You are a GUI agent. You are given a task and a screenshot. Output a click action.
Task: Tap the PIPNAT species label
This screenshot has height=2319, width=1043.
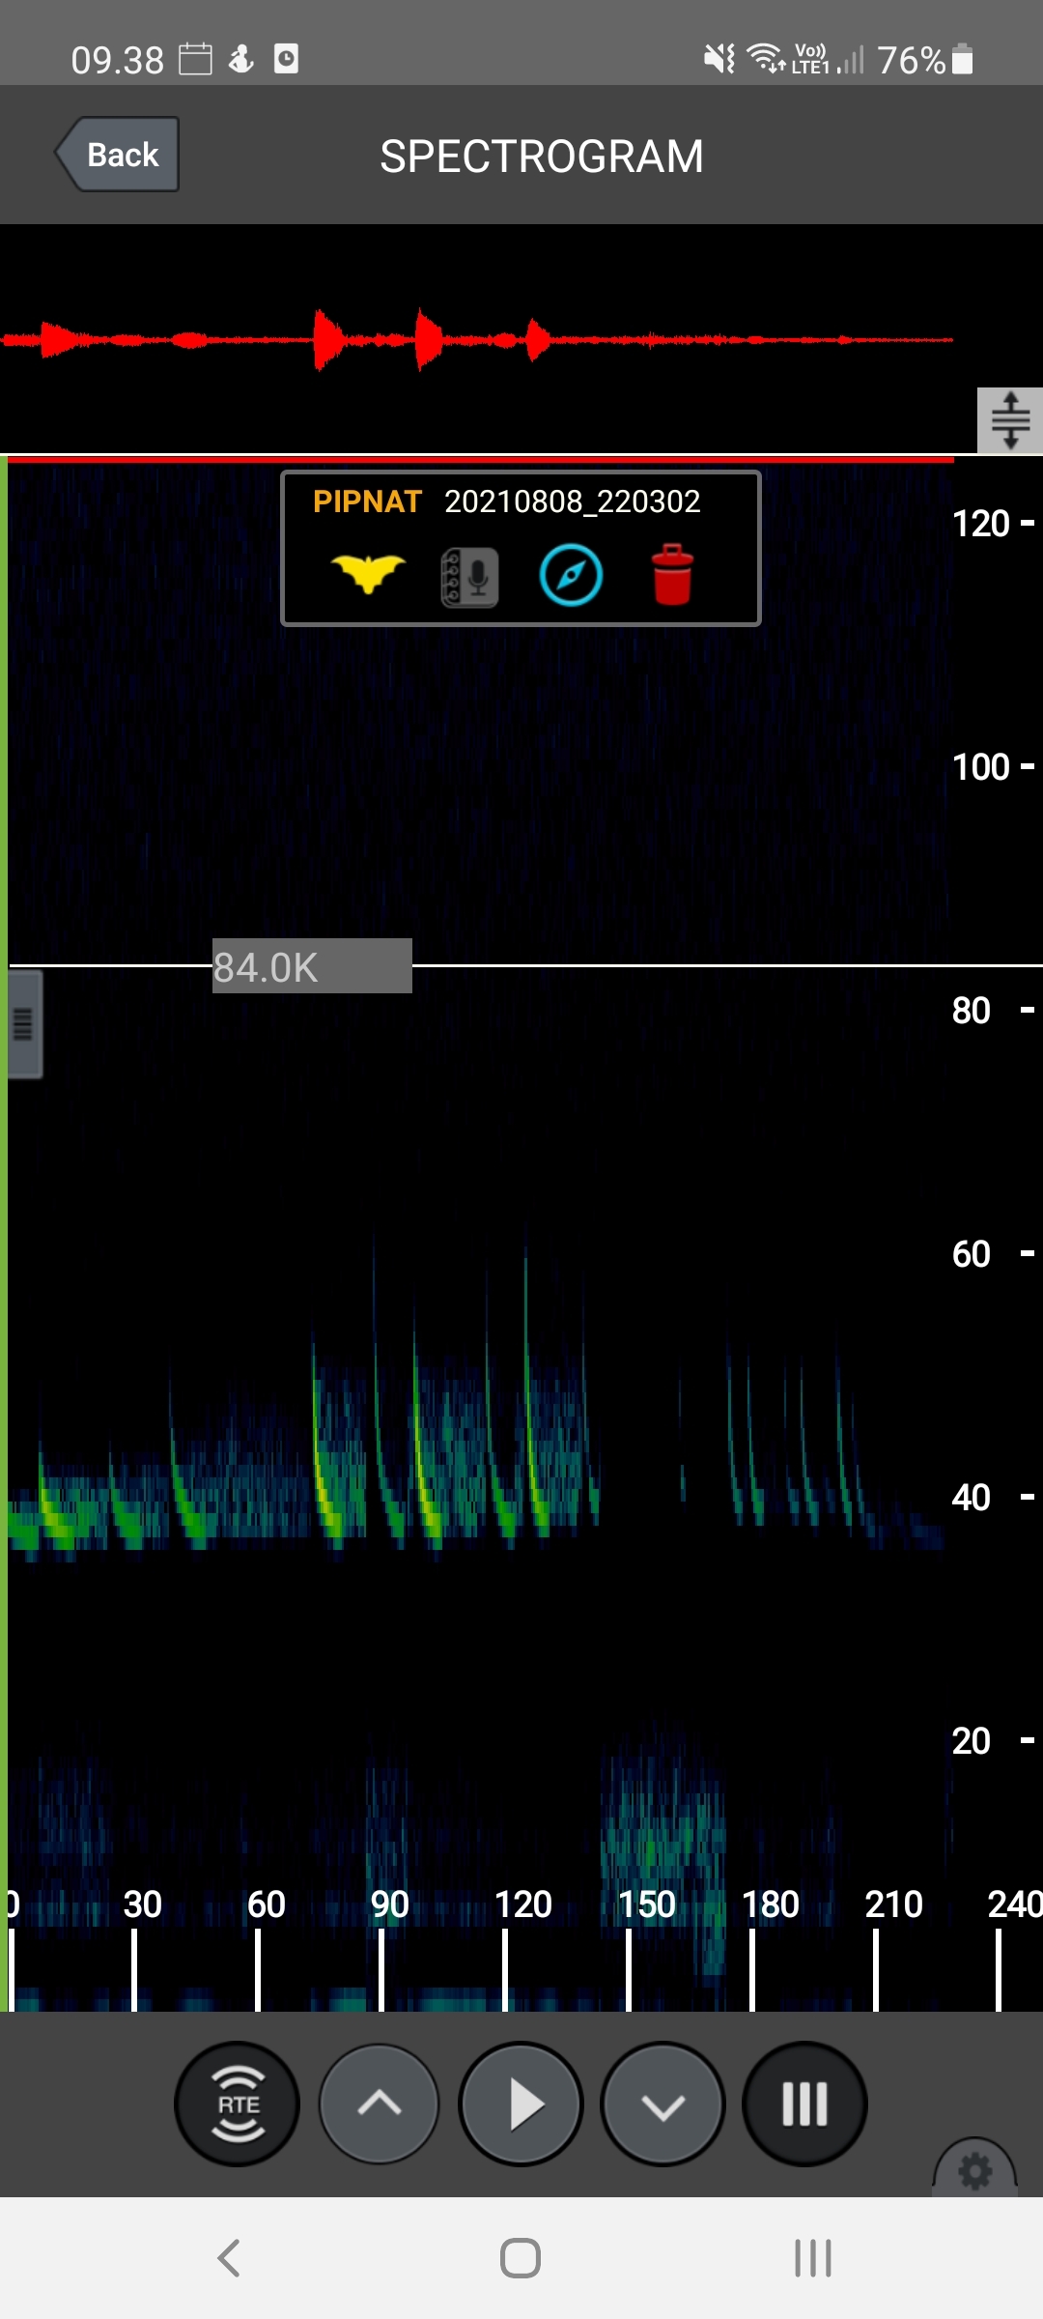coord(367,501)
